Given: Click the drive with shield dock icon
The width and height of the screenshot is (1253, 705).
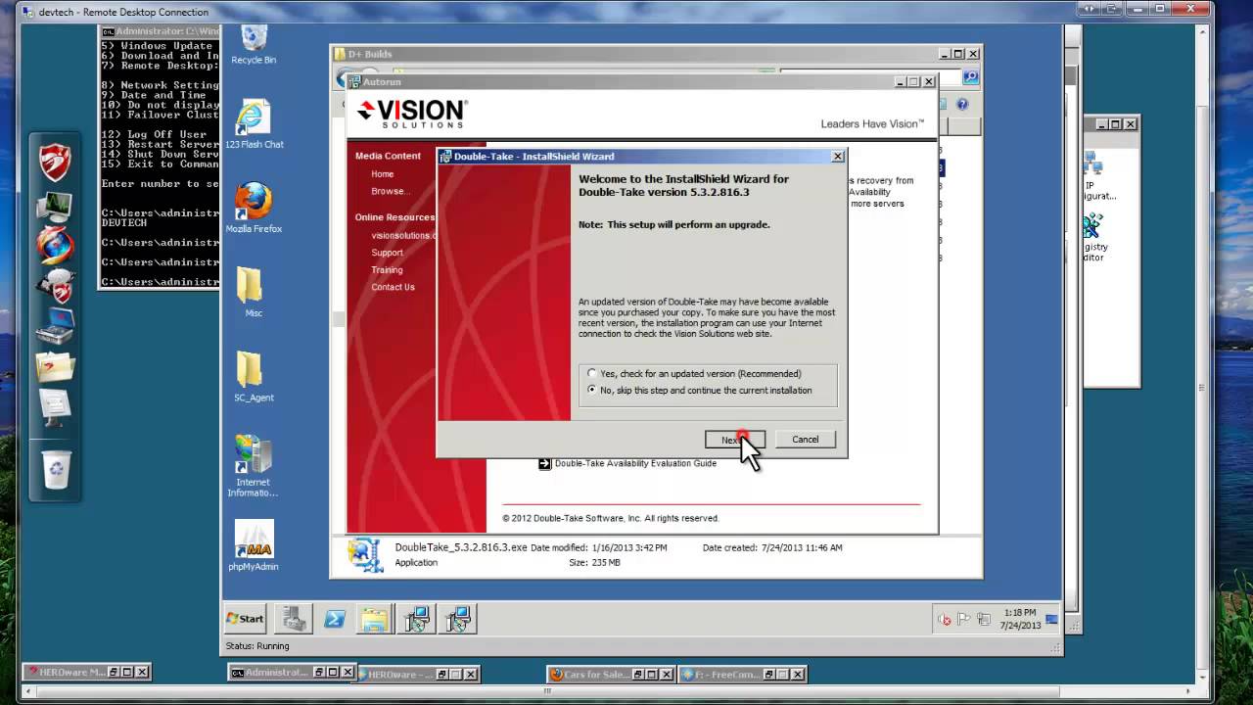Looking at the screenshot, I should click(55, 286).
